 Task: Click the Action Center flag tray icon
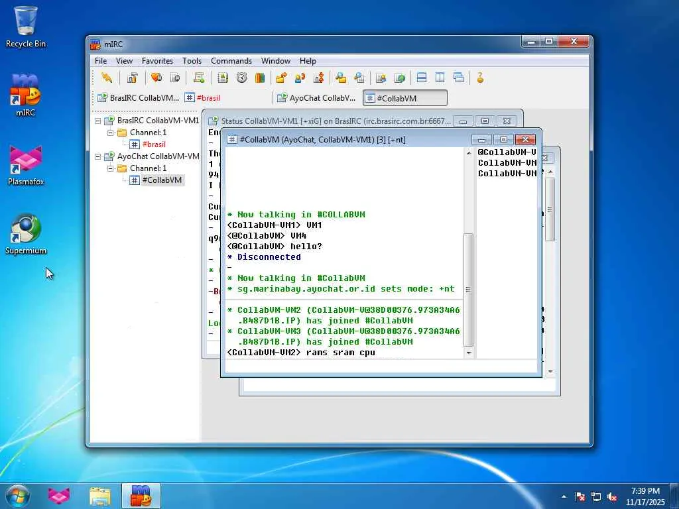tap(580, 497)
